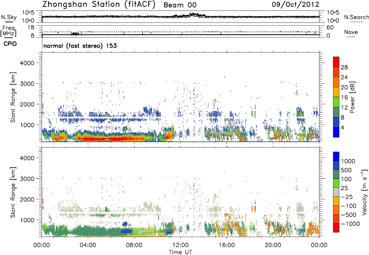
Task: Click the Nave legend label
Action: (351, 32)
